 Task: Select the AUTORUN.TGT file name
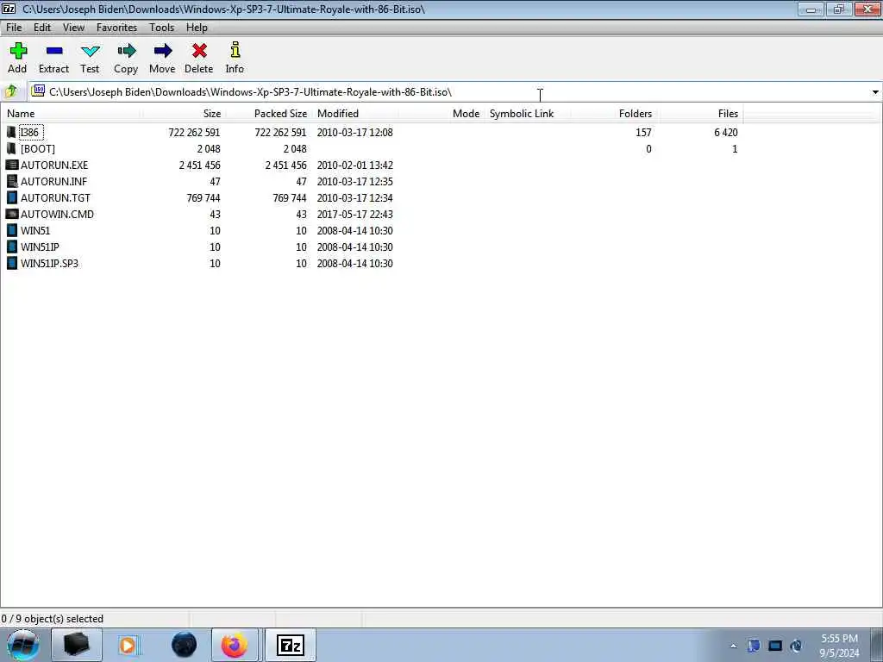click(55, 197)
